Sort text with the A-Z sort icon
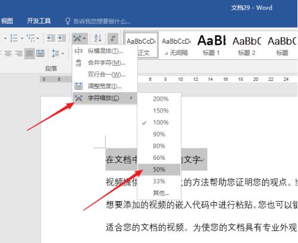298x243 pixels. pyautogui.click(x=98, y=38)
